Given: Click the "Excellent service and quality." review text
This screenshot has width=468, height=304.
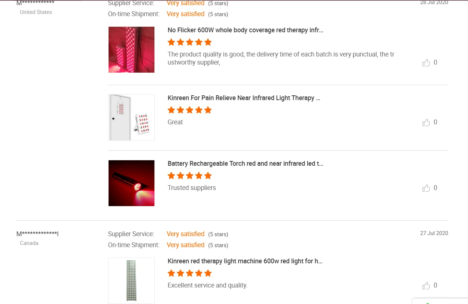Looking at the screenshot, I should [x=207, y=285].
